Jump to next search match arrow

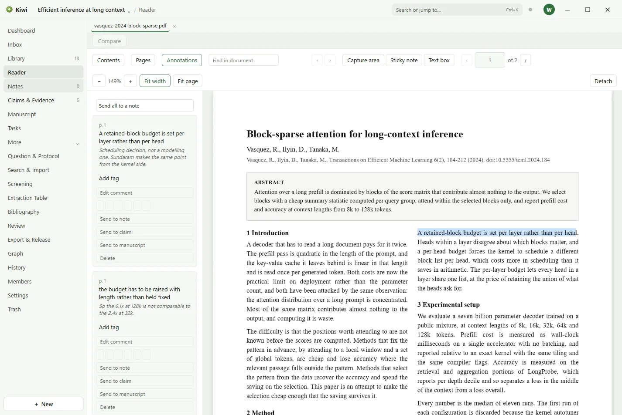pyautogui.click(x=330, y=60)
